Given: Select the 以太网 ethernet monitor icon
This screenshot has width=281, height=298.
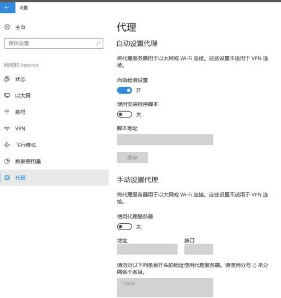Looking at the screenshot, I should tap(7, 95).
